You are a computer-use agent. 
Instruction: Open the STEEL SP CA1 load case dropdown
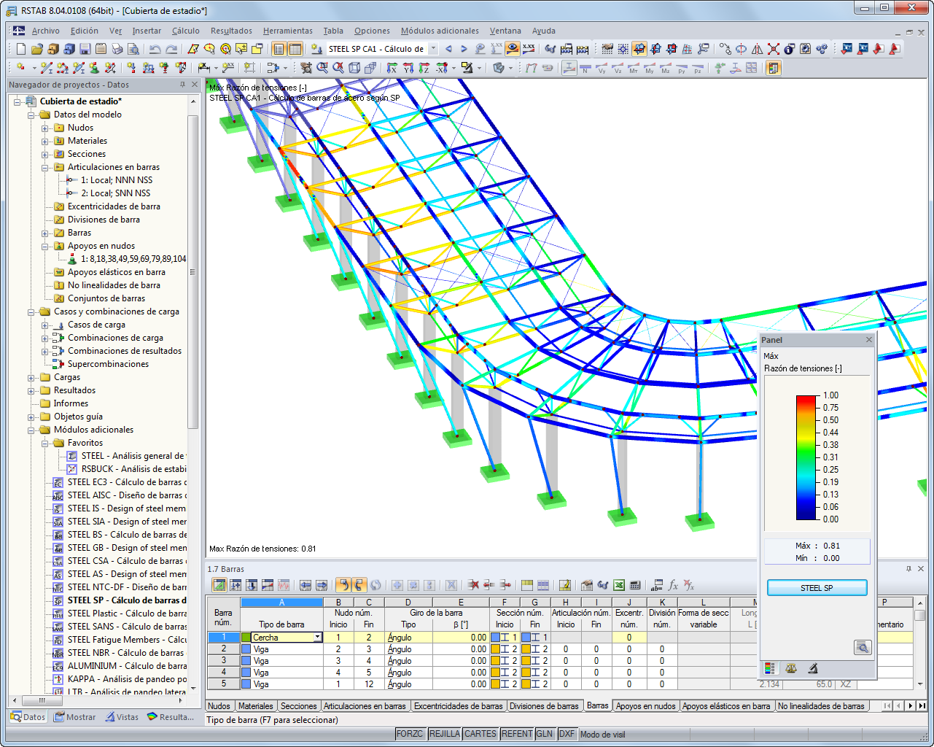point(433,49)
